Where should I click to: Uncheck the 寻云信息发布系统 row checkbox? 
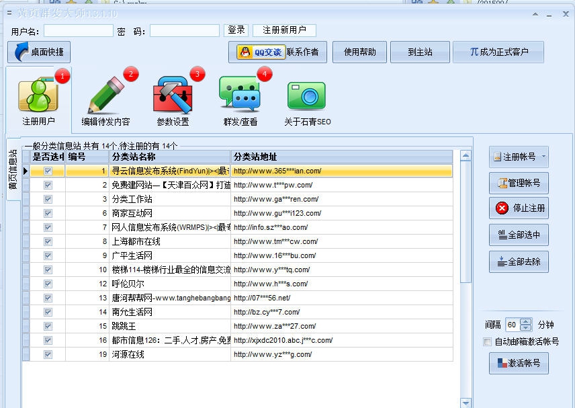coord(46,171)
